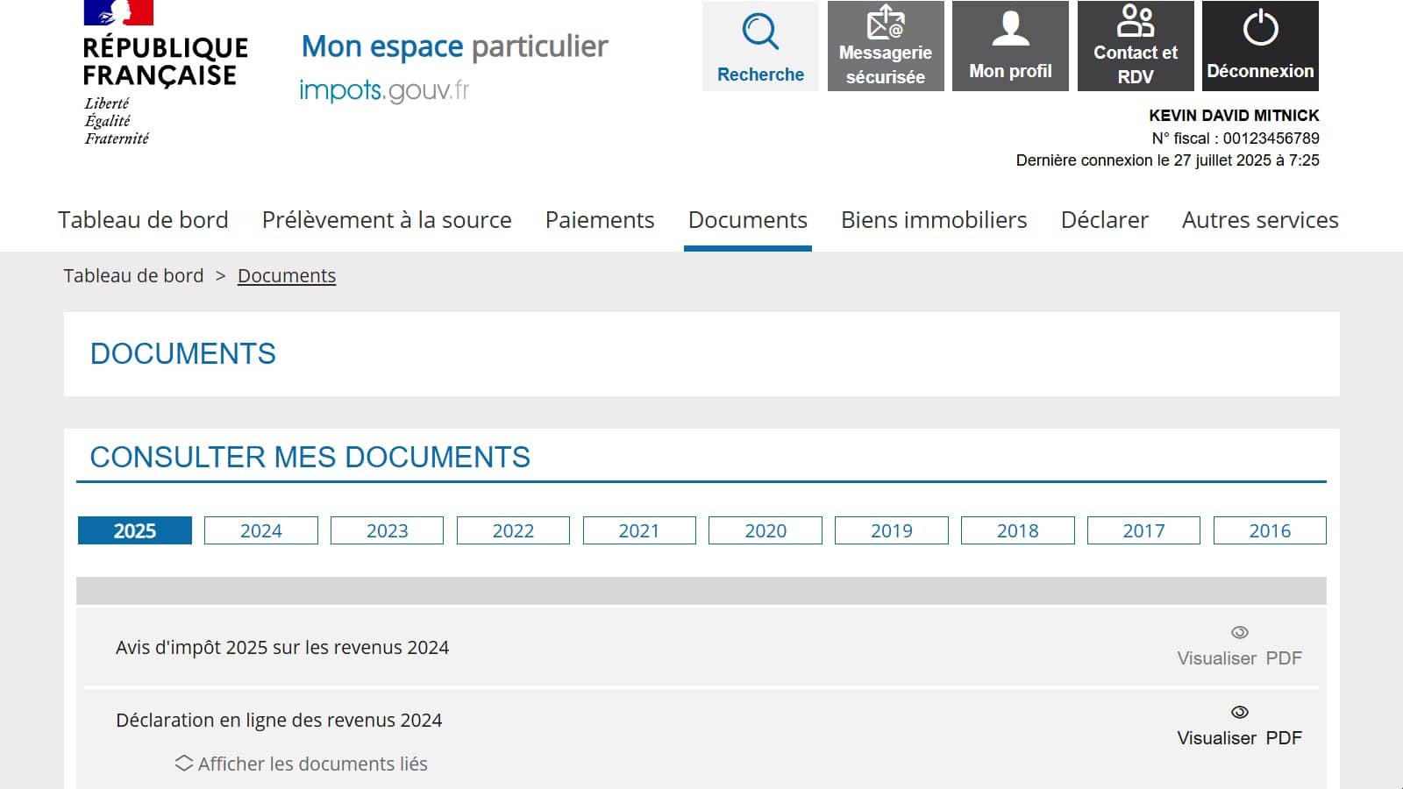
Task: Click eye icon for Avis d'impôt 2025
Action: point(1239,632)
